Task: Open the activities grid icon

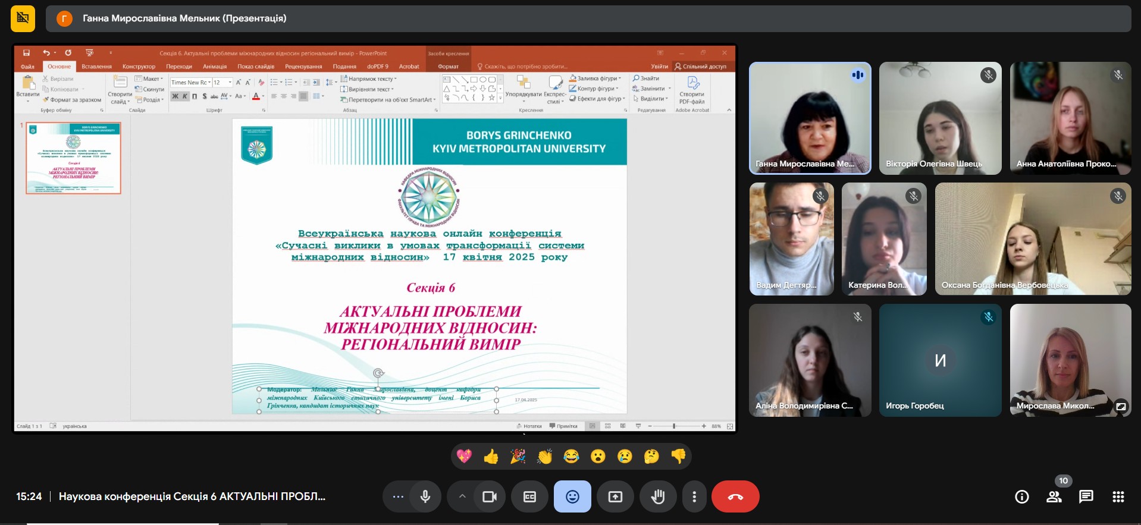Action: click(x=1118, y=496)
